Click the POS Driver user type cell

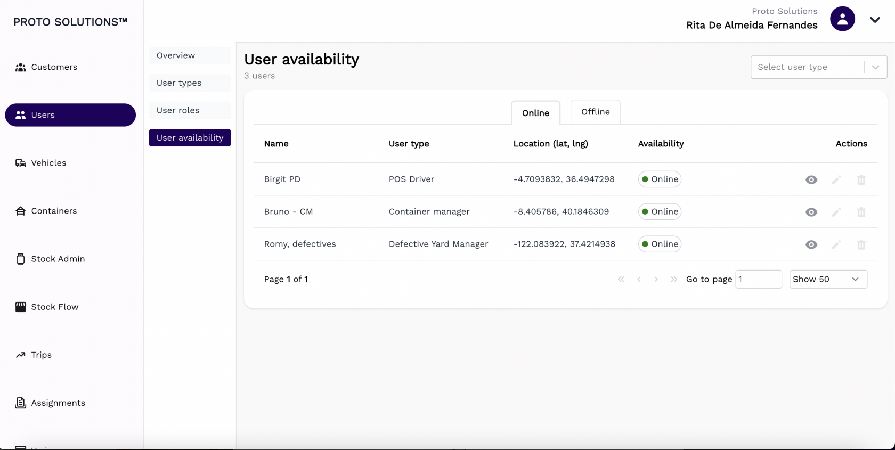(411, 179)
